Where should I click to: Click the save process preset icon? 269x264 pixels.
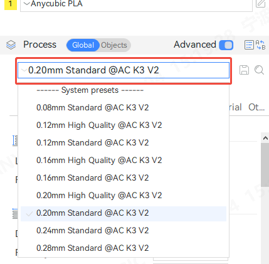[x=244, y=70]
